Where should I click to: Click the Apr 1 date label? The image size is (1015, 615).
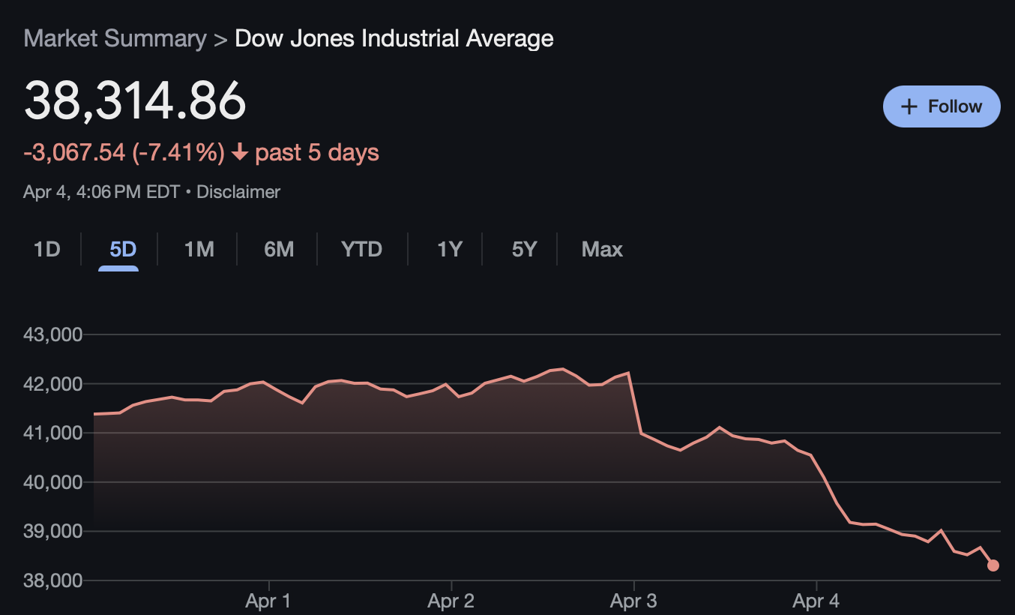coord(268,601)
